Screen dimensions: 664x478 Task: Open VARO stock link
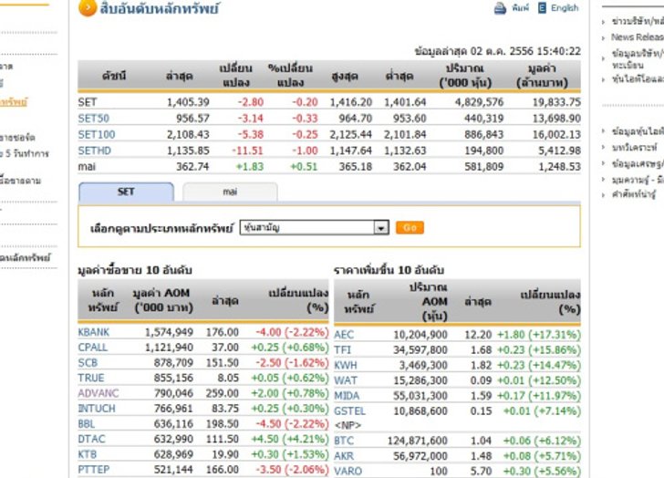pyautogui.click(x=348, y=471)
